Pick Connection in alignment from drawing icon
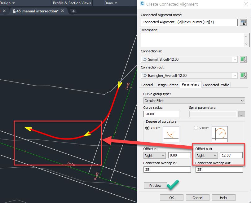Image resolution: width=251 pixels, height=203 pixels. coord(243,59)
